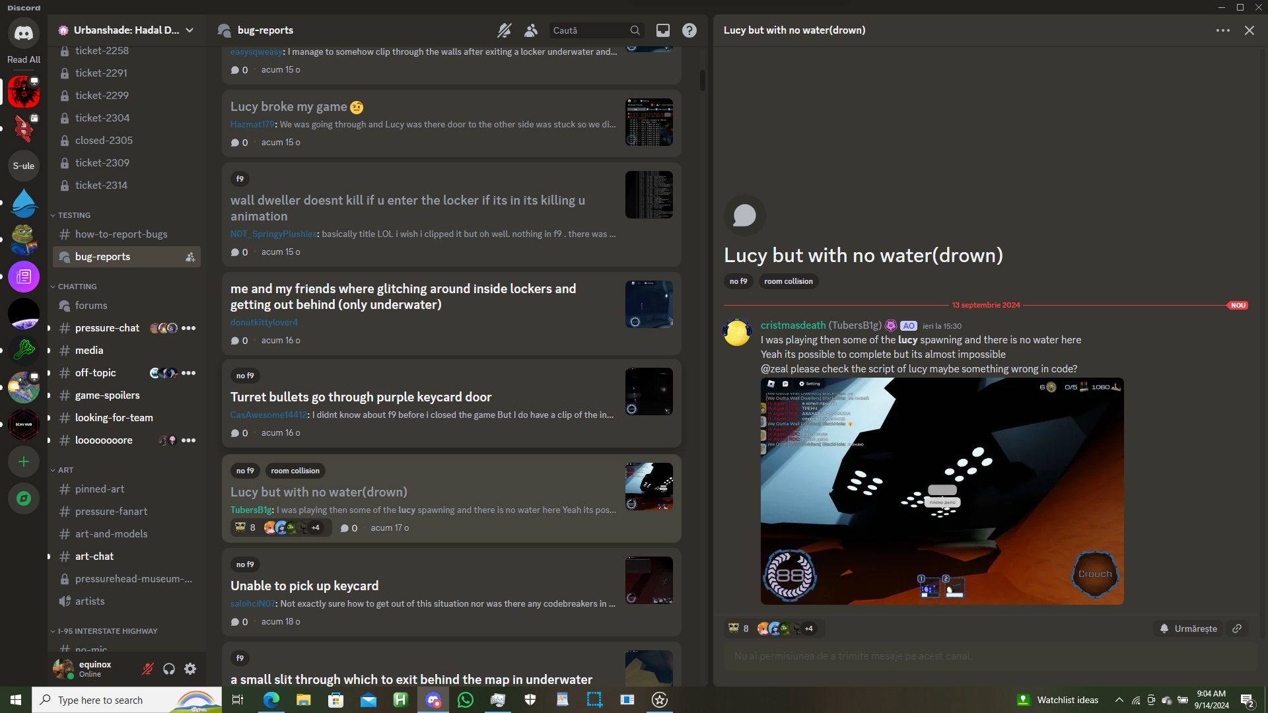Open the pressure-chat channel
The width and height of the screenshot is (1268, 713).
(x=107, y=328)
